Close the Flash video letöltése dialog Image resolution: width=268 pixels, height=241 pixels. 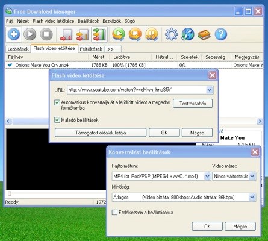(212, 75)
